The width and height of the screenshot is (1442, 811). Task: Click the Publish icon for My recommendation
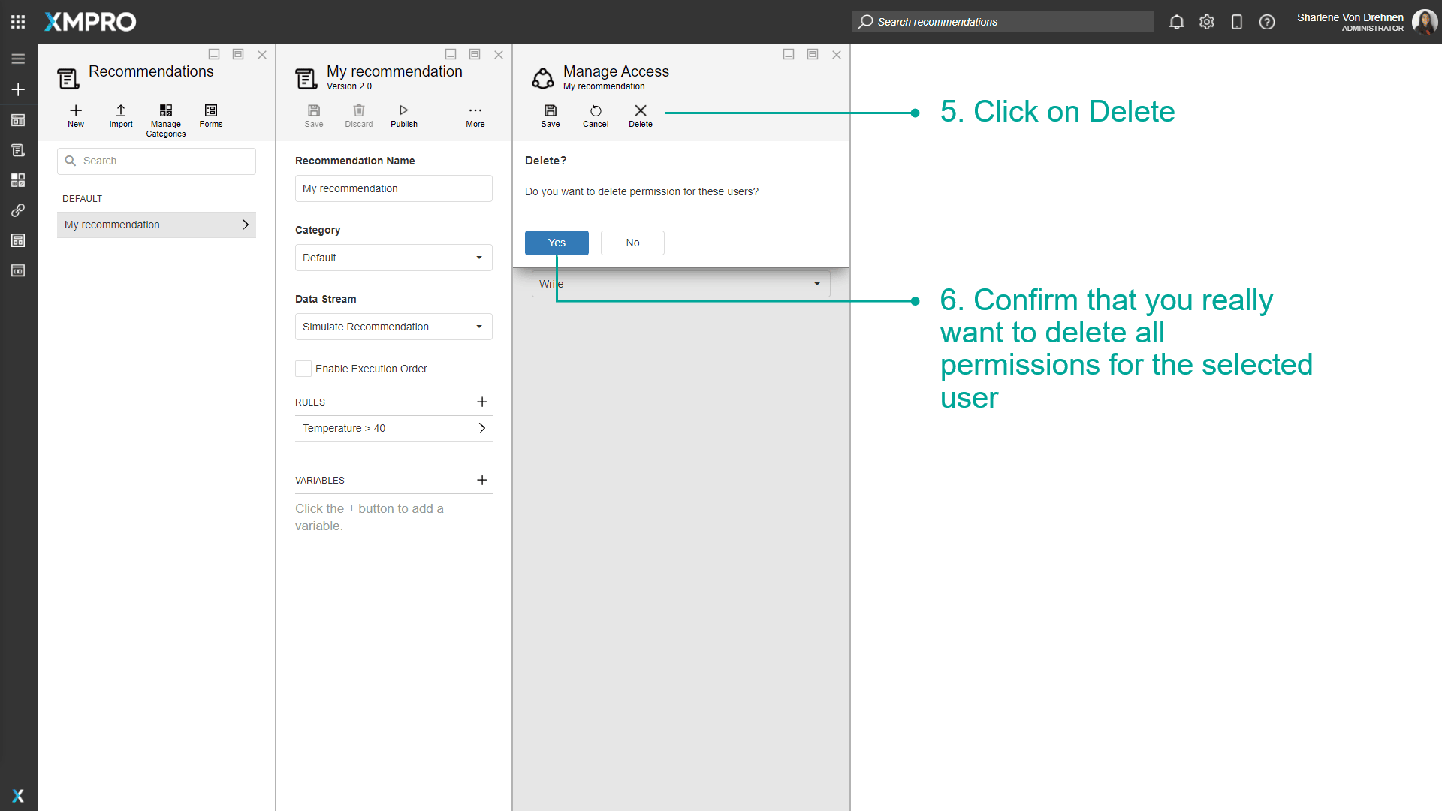pos(403,115)
